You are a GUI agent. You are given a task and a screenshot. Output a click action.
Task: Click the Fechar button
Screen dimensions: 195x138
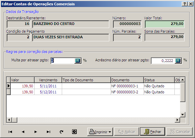tap(152, 132)
